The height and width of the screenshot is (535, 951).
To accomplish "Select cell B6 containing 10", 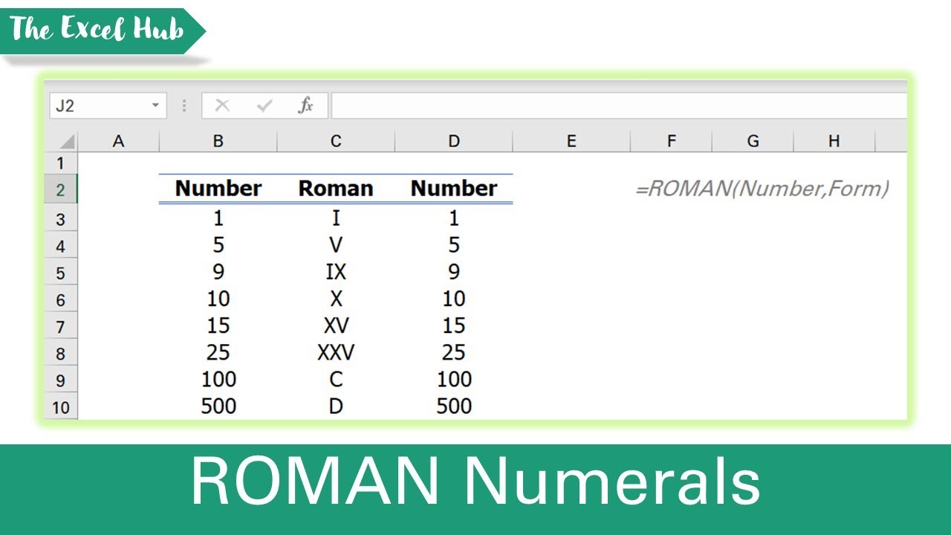I will click(218, 299).
